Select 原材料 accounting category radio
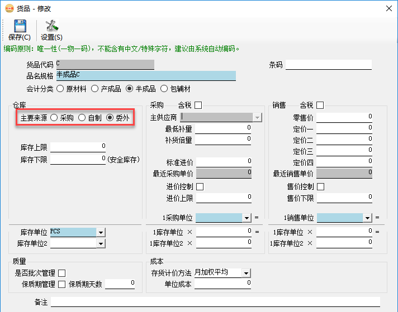 pyautogui.click(x=60, y=89)
